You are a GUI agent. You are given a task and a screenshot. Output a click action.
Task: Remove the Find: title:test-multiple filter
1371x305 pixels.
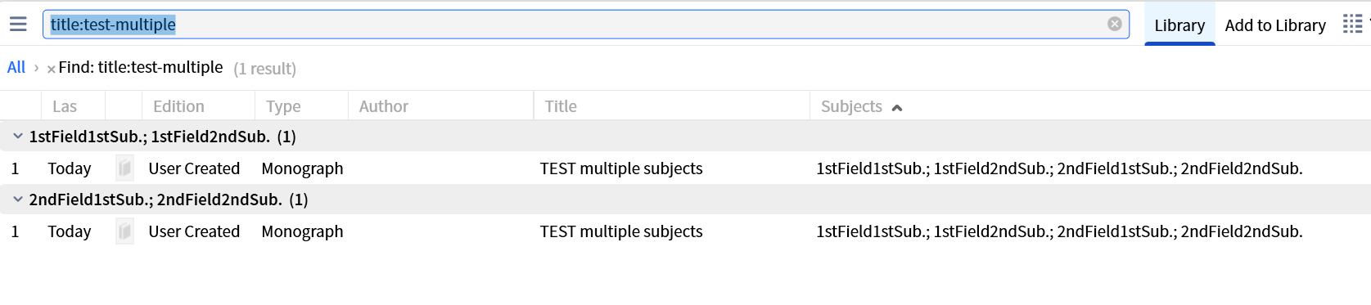tap(51, 70)
